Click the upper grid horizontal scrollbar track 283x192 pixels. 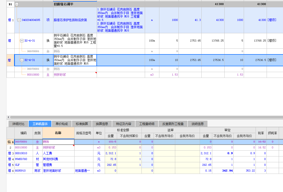pyautogui.click(x=146, y=117)
